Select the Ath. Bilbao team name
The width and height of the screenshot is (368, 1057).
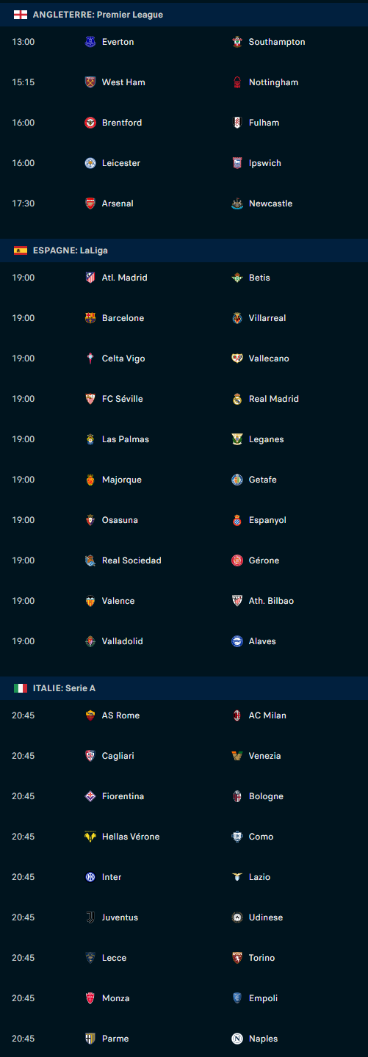tap(271, 601)
